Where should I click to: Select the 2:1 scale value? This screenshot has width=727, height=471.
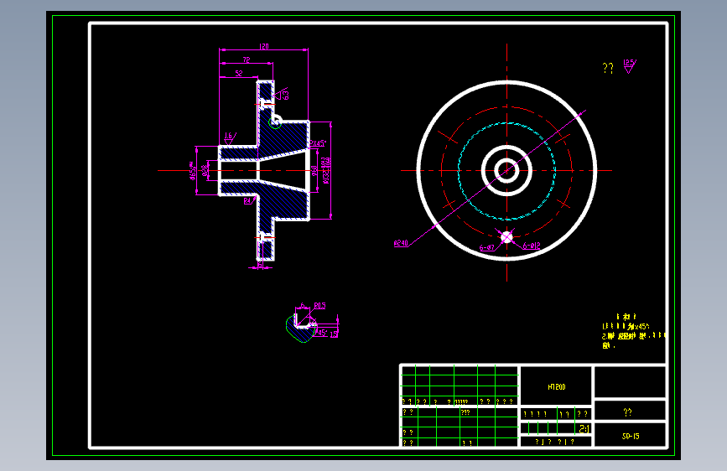point(584,429)
